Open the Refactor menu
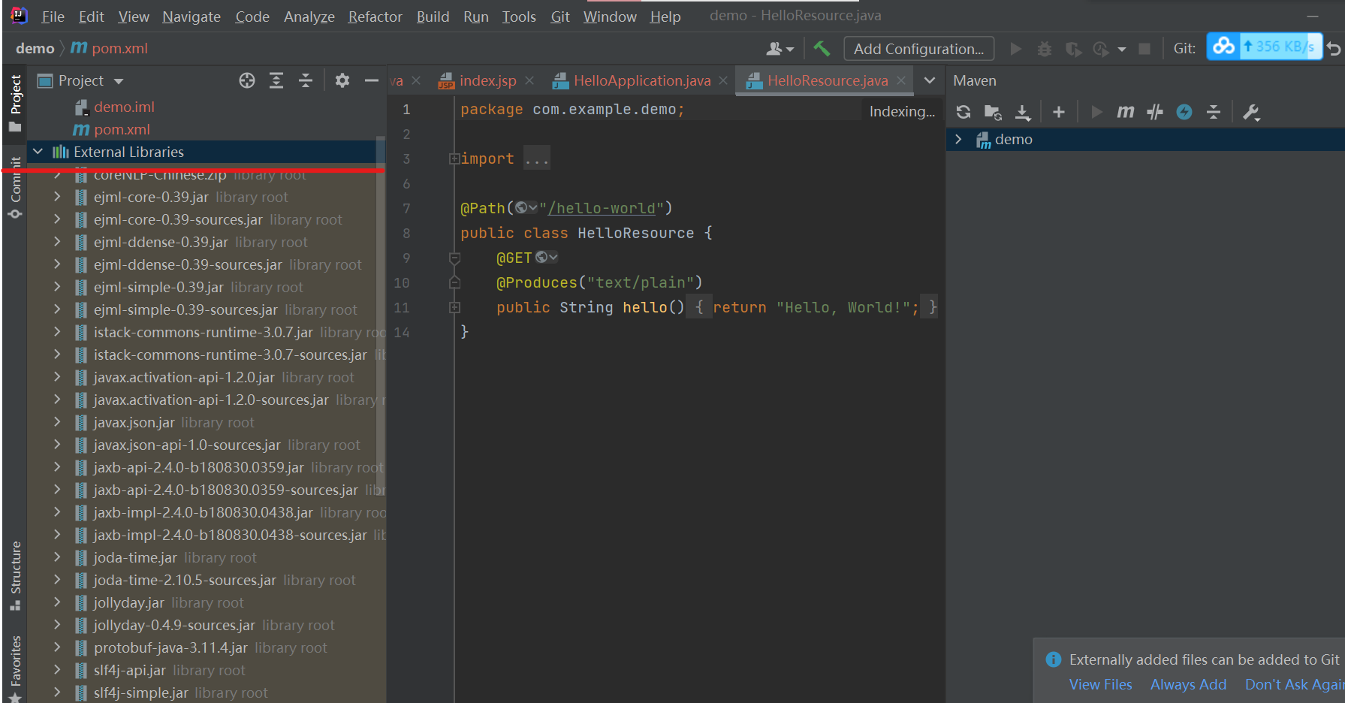Screen dimensions: 1345x703 pos(375,17)
